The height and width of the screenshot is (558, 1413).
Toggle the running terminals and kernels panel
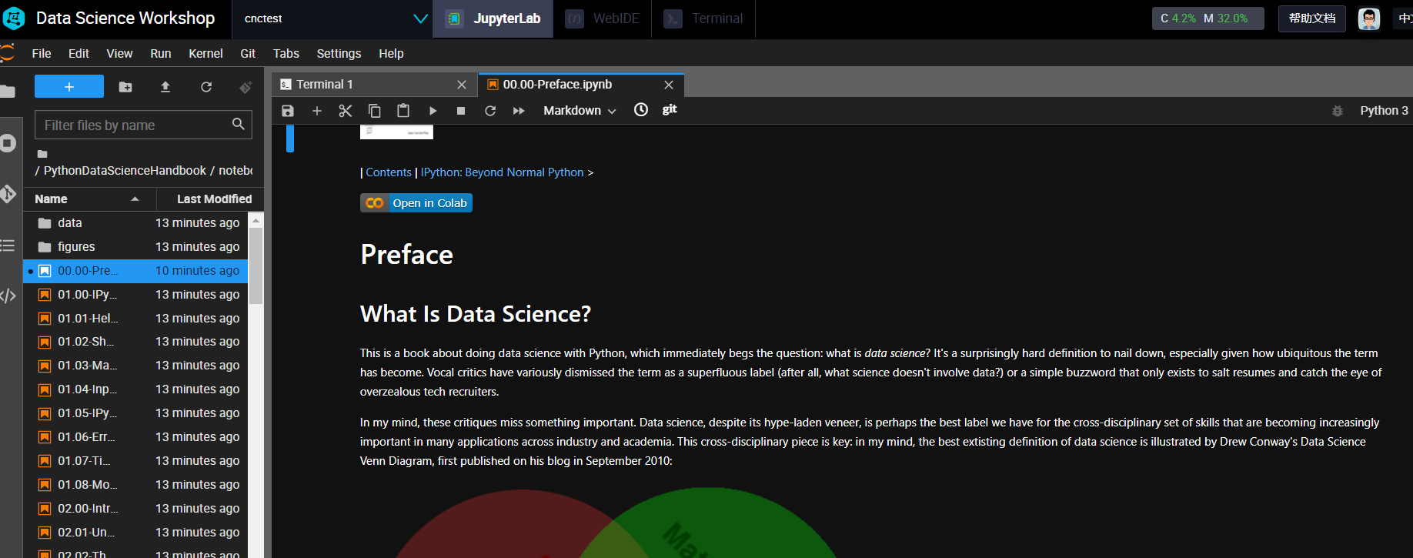click(8, 143)
